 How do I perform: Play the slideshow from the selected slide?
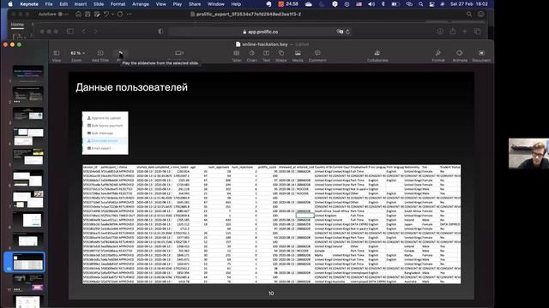click(120, 55)
